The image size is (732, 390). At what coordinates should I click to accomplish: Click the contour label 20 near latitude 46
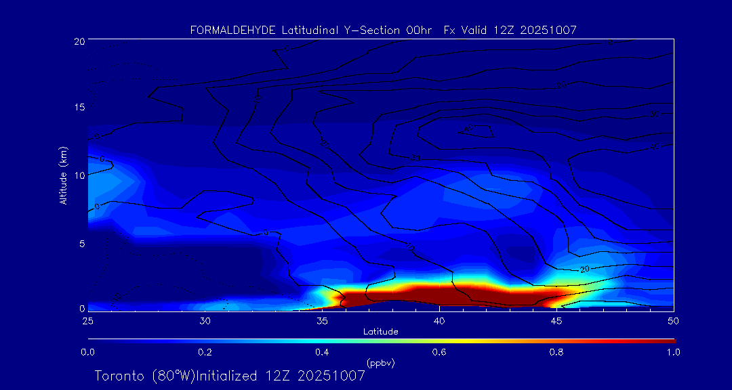click(x=584, y=269)
